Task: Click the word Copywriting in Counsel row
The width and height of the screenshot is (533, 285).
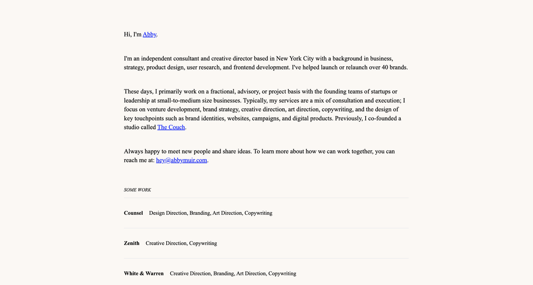Action: (258, 213)
